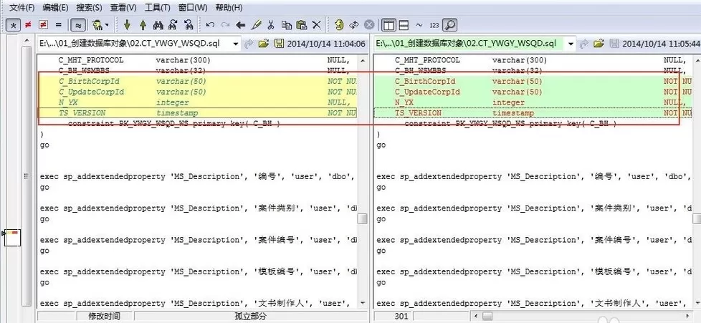Open the 帮助(H) menu
Screen dimensions: 701x323
pyautogui.click(x=229, y=8)
